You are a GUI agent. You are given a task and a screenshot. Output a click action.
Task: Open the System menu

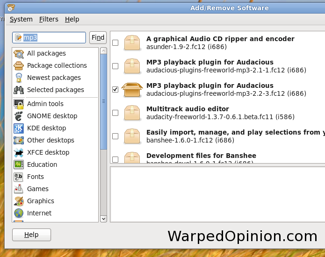(21, 19)
